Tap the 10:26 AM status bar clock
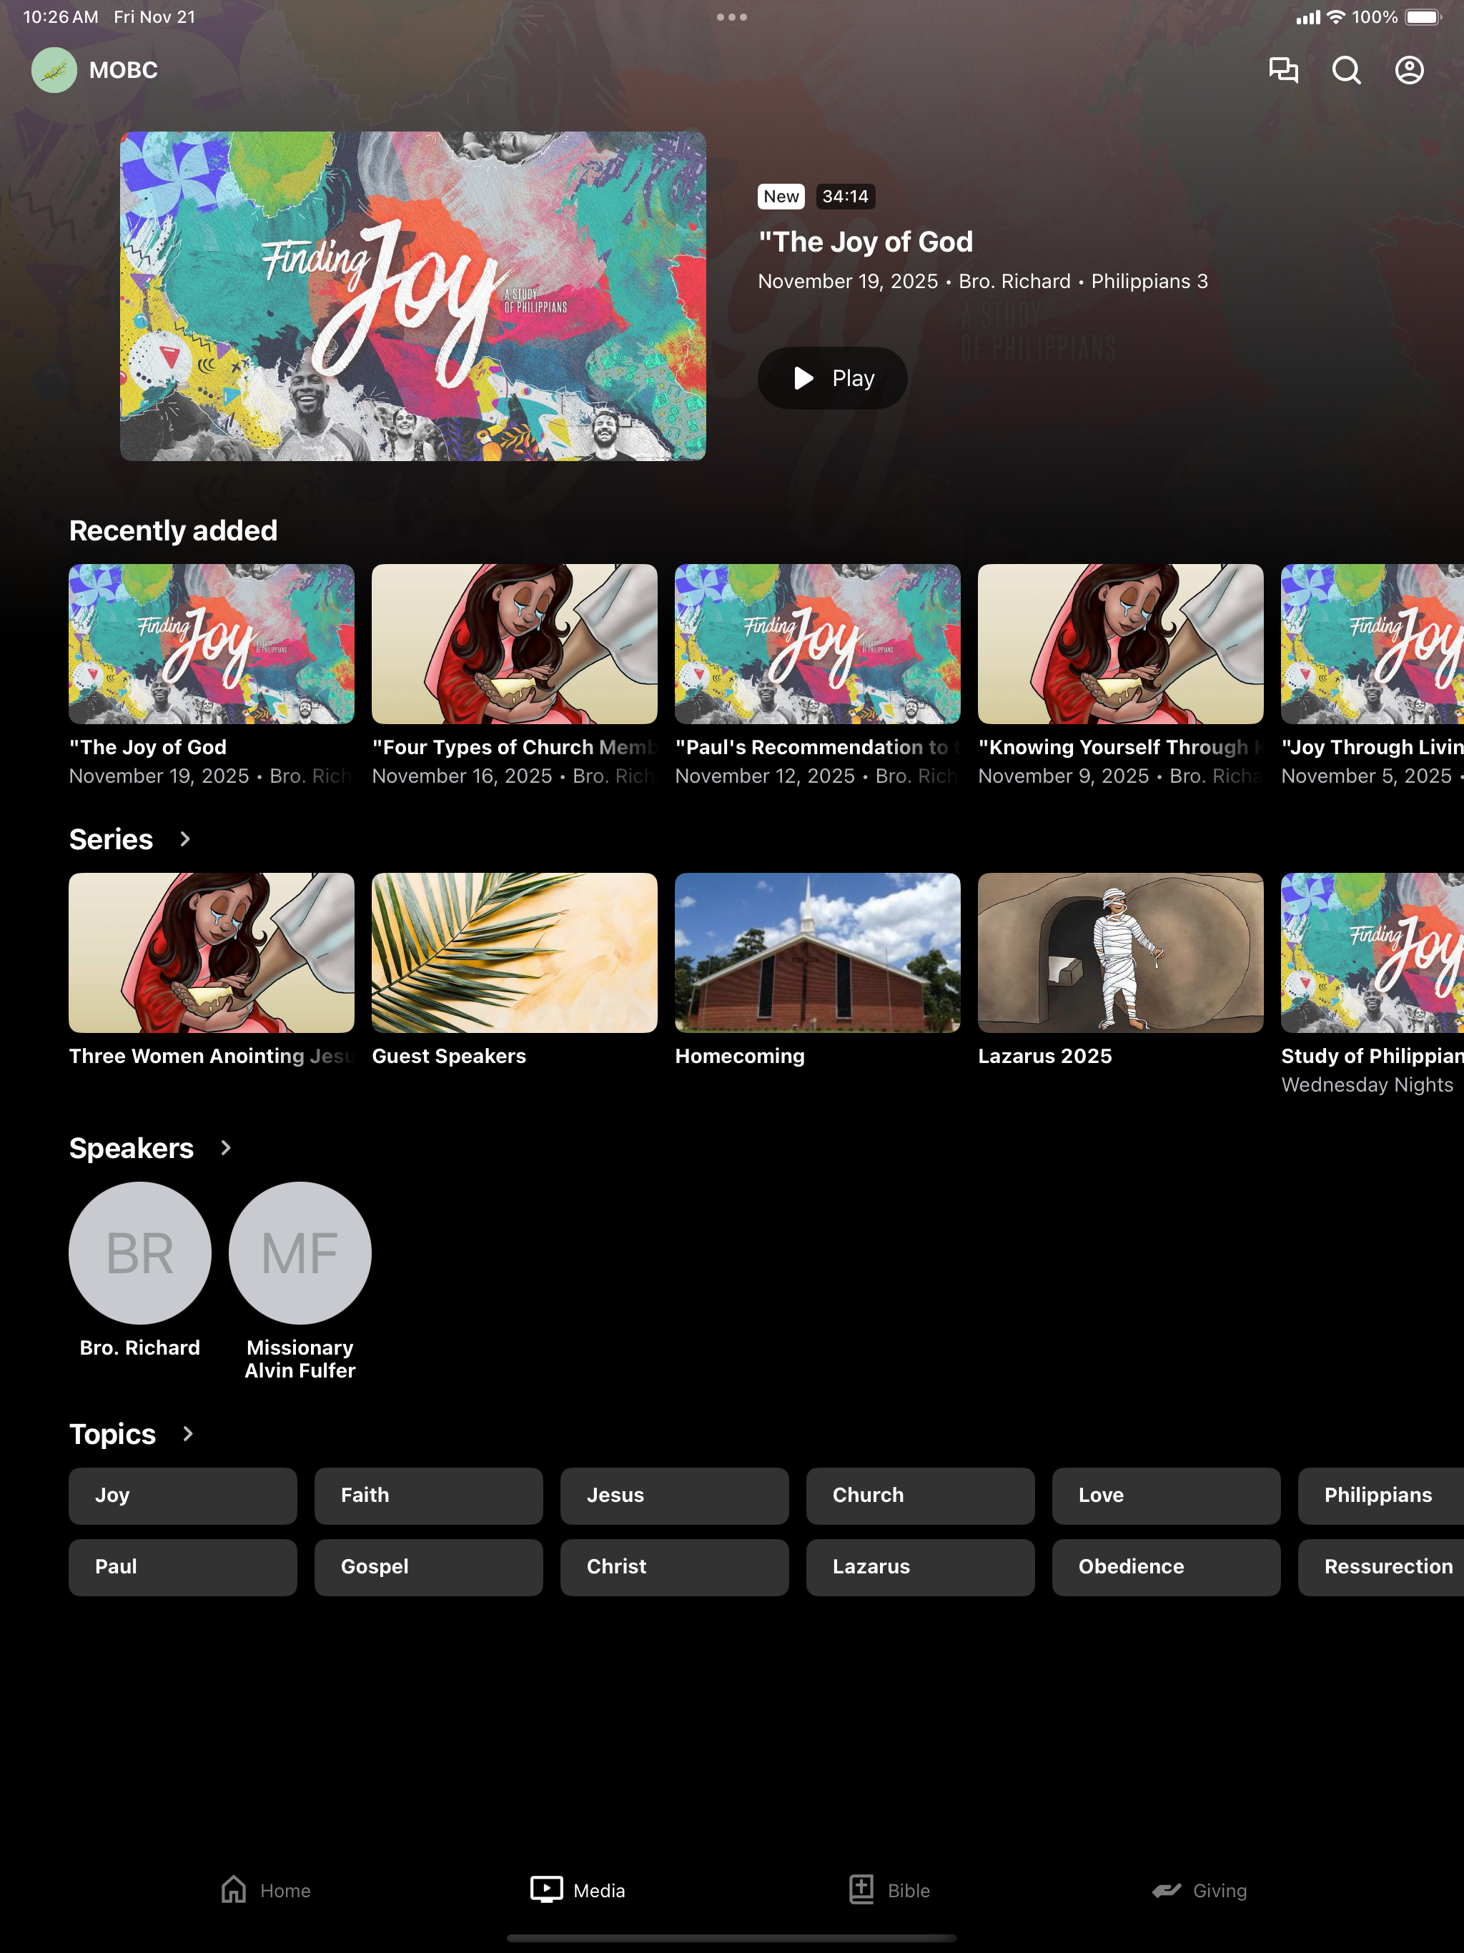This screenshot has width=1464, height=1953. click(x=61, y=16)
